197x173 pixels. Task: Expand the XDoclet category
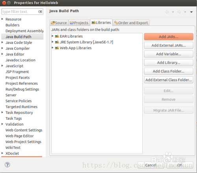pyautogui.click(x=2, y=153)
